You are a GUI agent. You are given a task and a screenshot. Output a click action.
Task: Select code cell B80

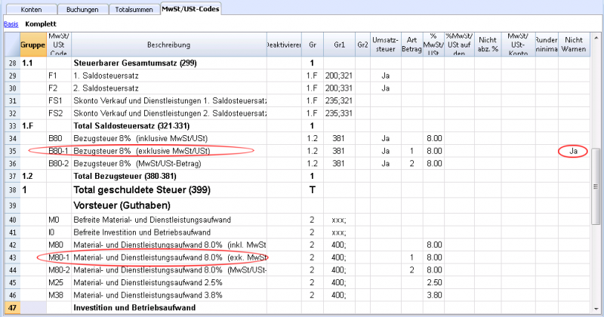(x=59, y=138)
